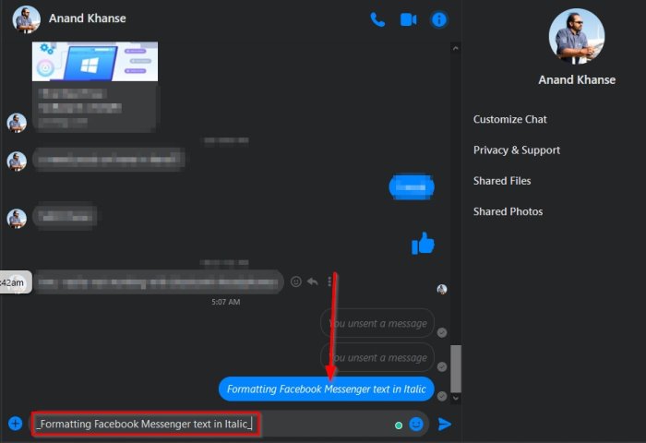Click the blurred blue sent message bubble
646x443 pixels.
point(412,187)
